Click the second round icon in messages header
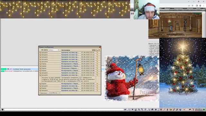The width and height of the screenshot is (206, 116). (x=95, y=50)
